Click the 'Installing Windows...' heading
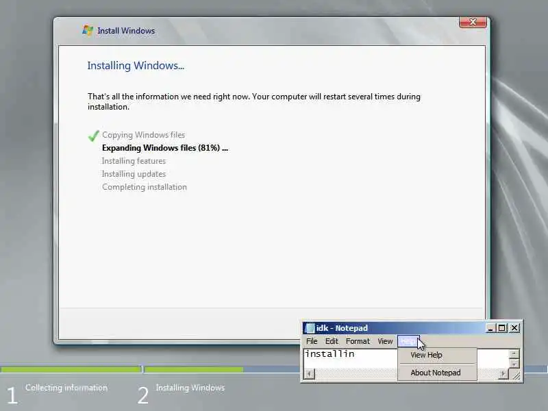The width and height of the screenshot is (548, 411). coord(136,65)
